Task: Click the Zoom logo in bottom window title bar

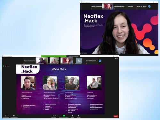Action: tap(3, 56)
